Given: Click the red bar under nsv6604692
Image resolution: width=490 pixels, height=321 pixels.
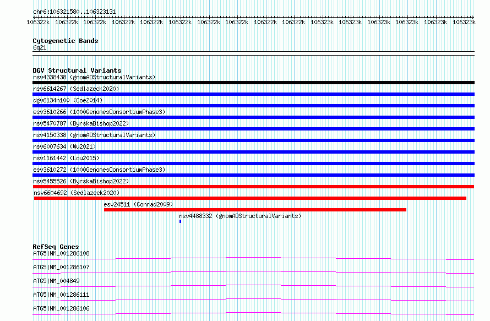Looking at the screenshot, I should (250, 198).
